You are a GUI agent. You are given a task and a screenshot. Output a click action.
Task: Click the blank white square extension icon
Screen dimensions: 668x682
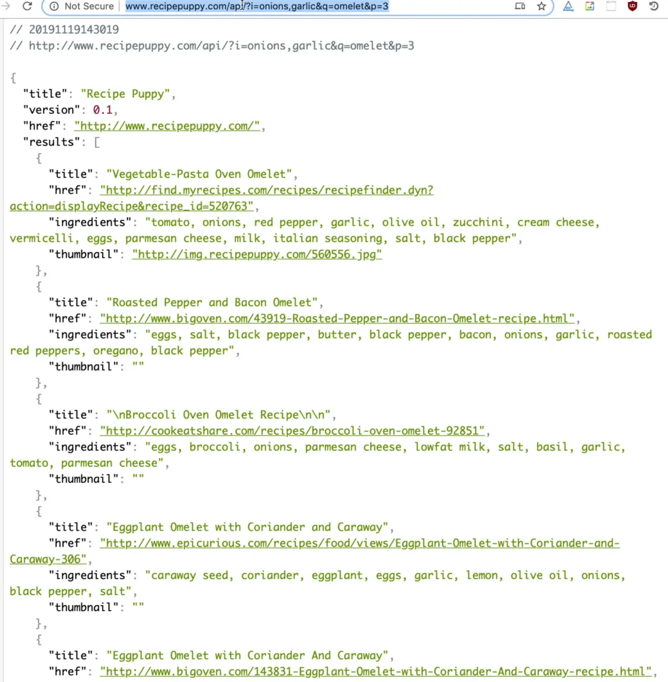611,6
